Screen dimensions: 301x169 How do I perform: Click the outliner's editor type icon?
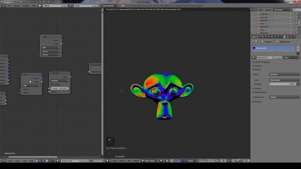click(254, 10)
